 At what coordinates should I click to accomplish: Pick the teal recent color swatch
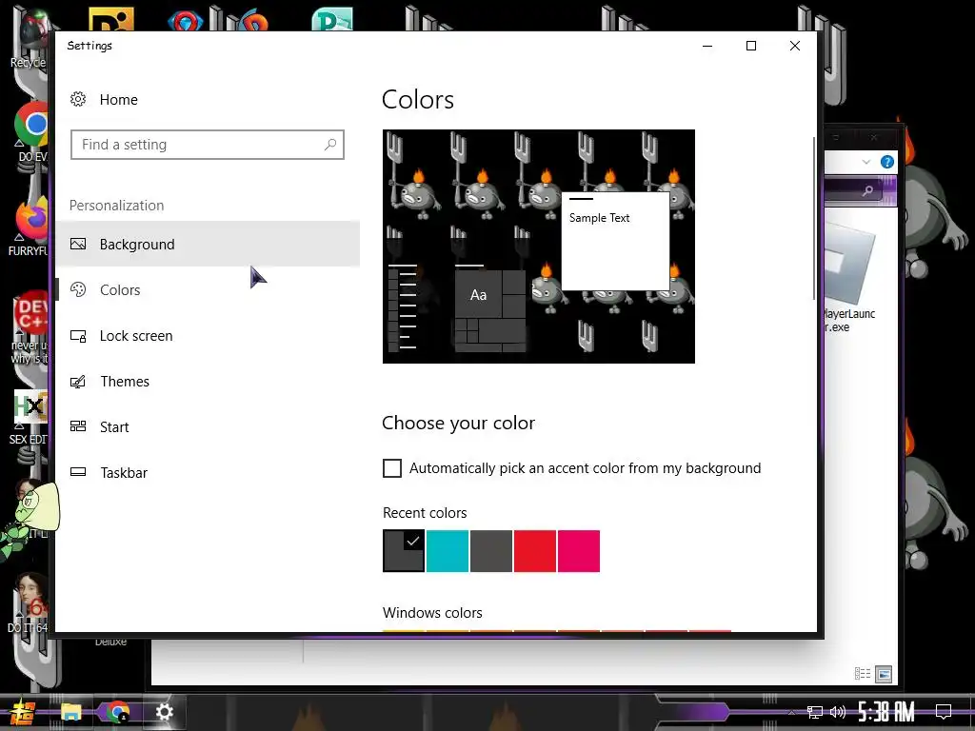[448, 551]
